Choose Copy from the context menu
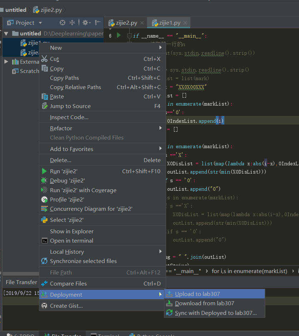The height and width of the screenshot is (336, 299). 103,69
